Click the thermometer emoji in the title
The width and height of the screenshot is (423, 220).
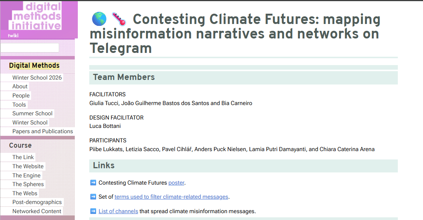point(119,19)
